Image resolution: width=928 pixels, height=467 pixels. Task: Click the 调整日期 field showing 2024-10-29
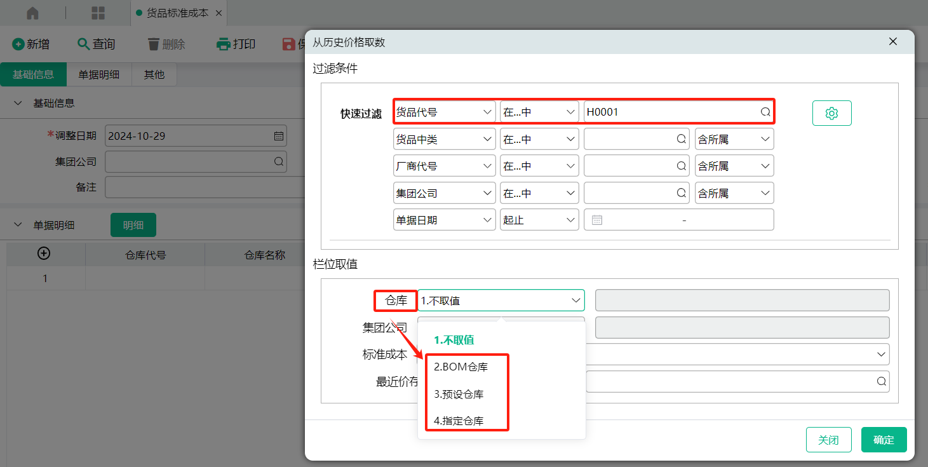tap(196, 135)
